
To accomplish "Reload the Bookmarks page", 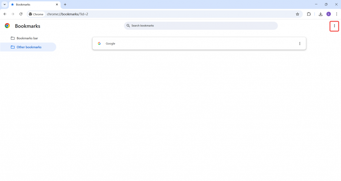I will (x=21, y=14).
